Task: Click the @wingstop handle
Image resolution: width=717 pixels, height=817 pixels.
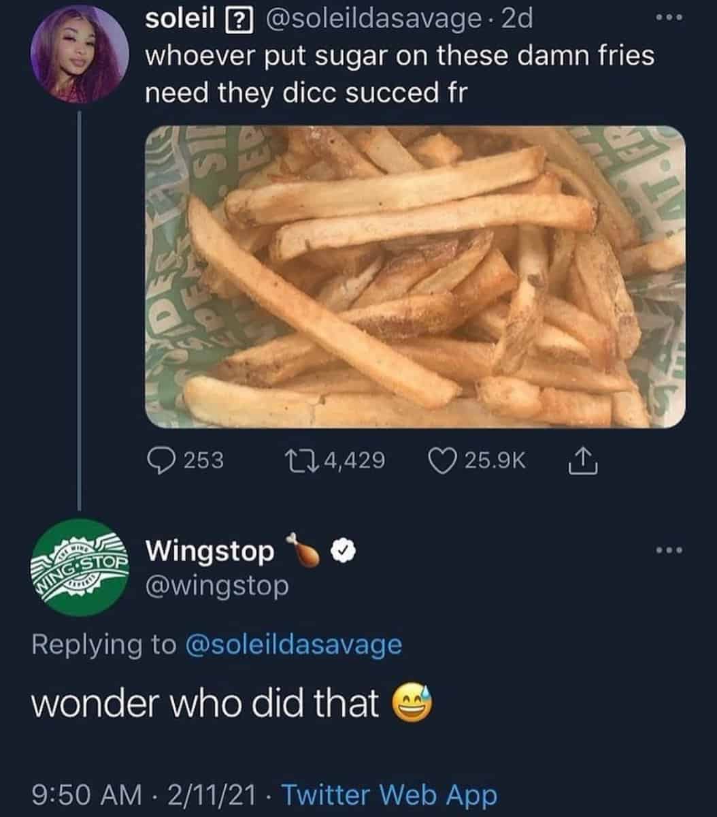Action: [x=217, y=585]
